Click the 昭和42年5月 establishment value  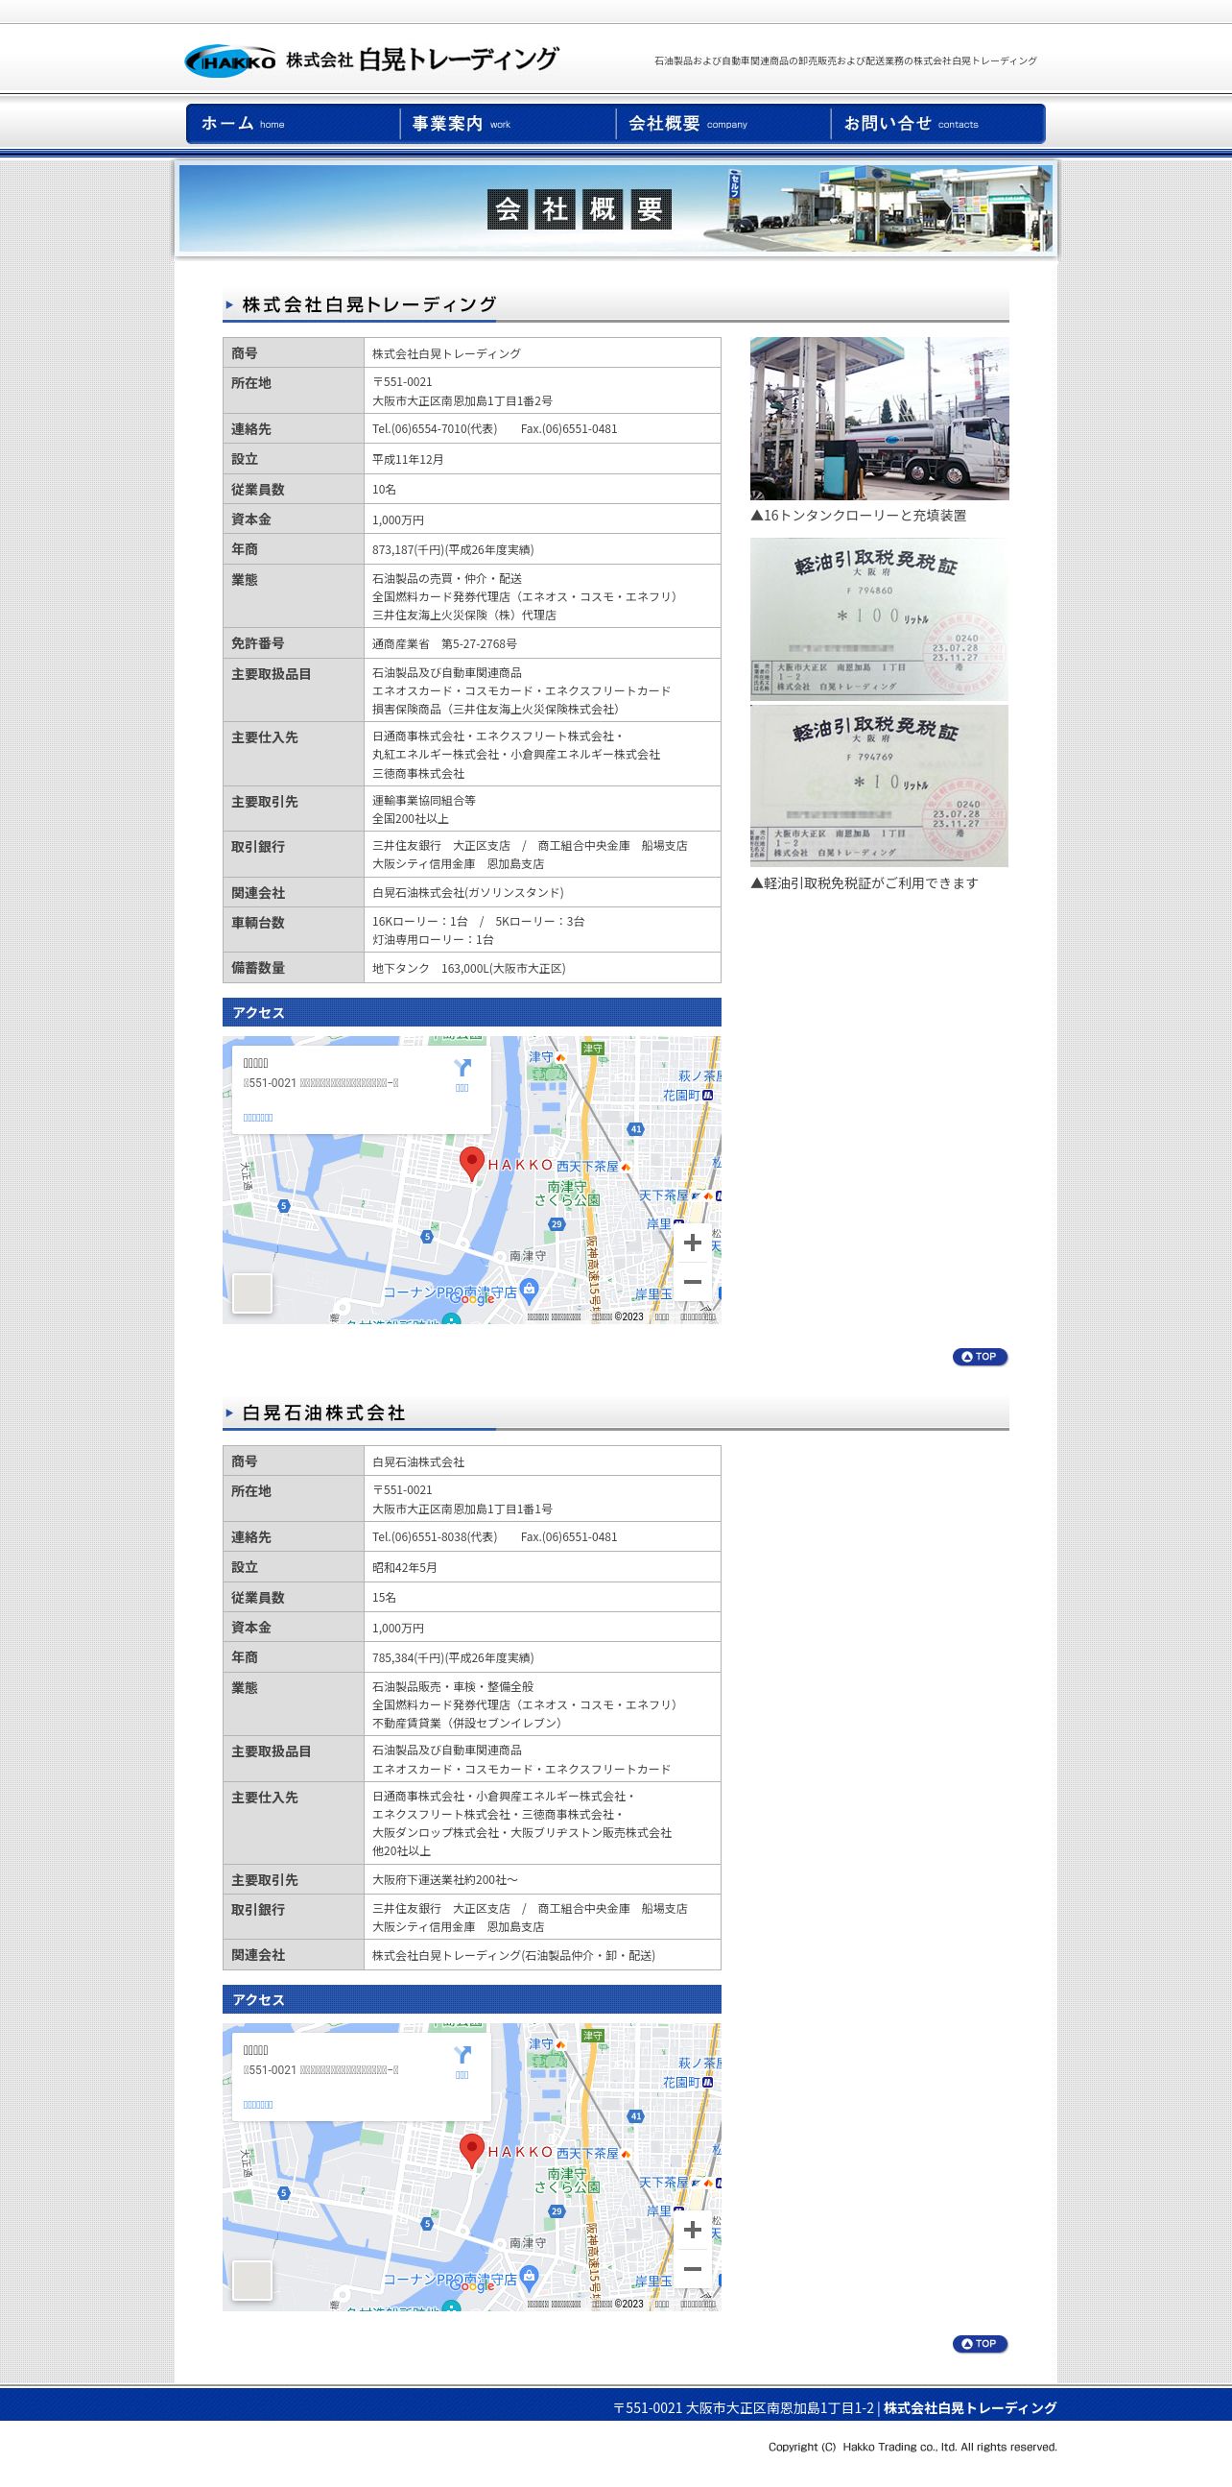click(x=405, y=1568)
